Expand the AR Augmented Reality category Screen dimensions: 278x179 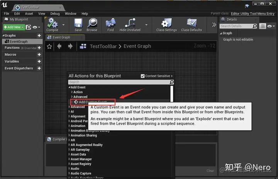(69, 145)
